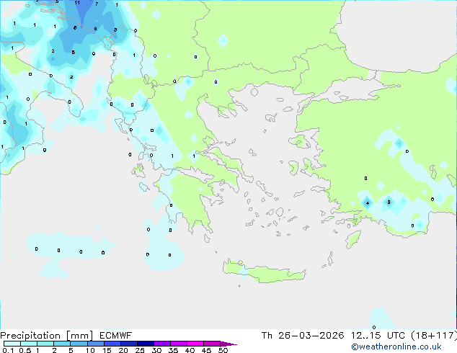Viewport: 457px width, 353px height.
Task: Select the 40–45 mm pink legend box
Action: 195,344
